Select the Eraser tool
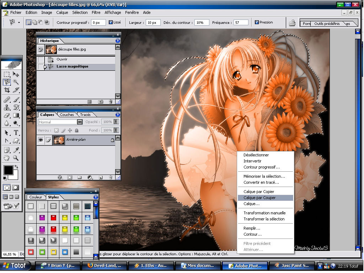This screenshot has width=364, height=273. [x=7, y=115]
